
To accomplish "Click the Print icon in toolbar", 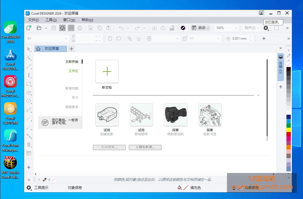I will pyautogui.click(x=80, y=28).
